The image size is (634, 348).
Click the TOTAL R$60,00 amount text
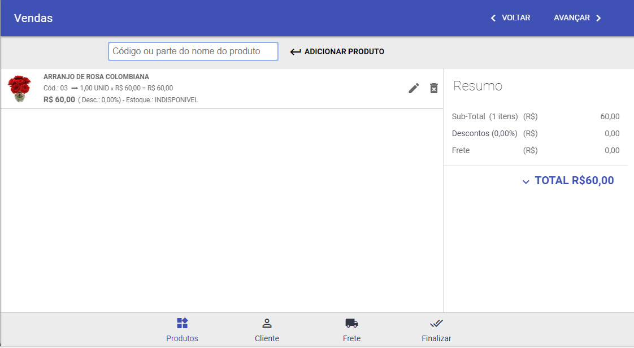pyautogui.click(x=574, y=181)
